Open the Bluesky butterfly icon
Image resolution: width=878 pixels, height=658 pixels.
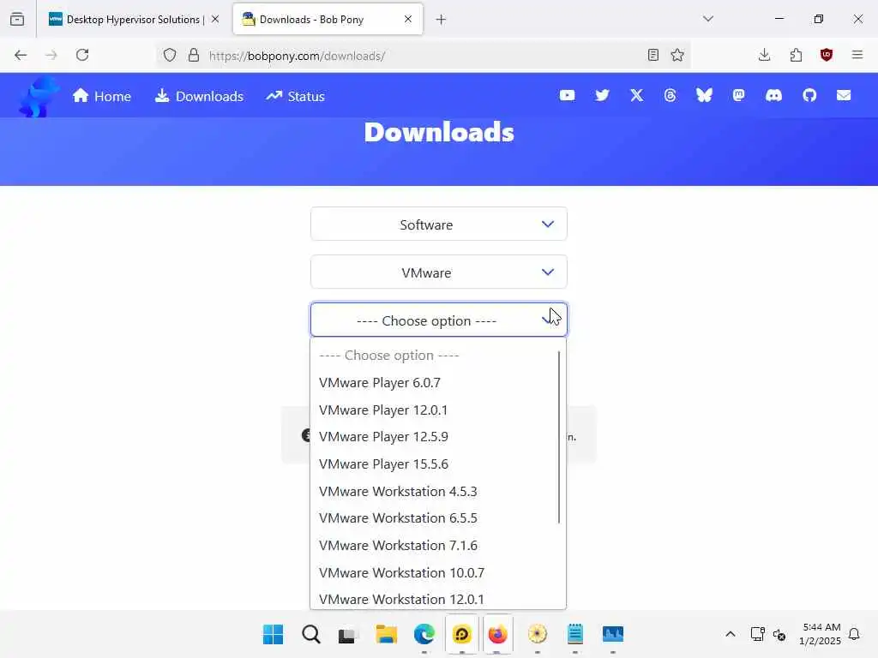(x=704, y=96)
